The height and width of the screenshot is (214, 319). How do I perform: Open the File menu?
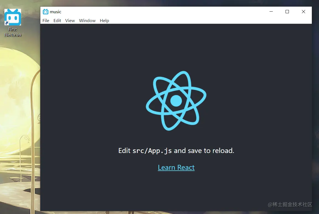(x=46, y=20)
